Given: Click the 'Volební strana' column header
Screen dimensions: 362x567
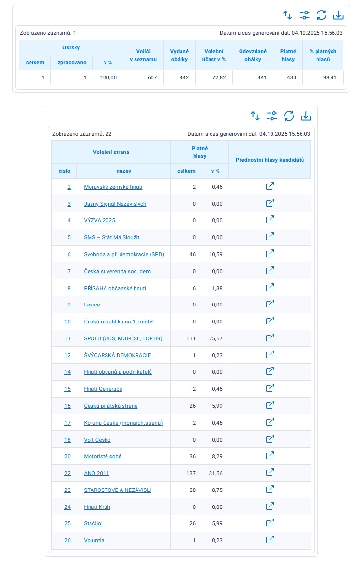Looking at the screenshot, I should coord(111,152).
